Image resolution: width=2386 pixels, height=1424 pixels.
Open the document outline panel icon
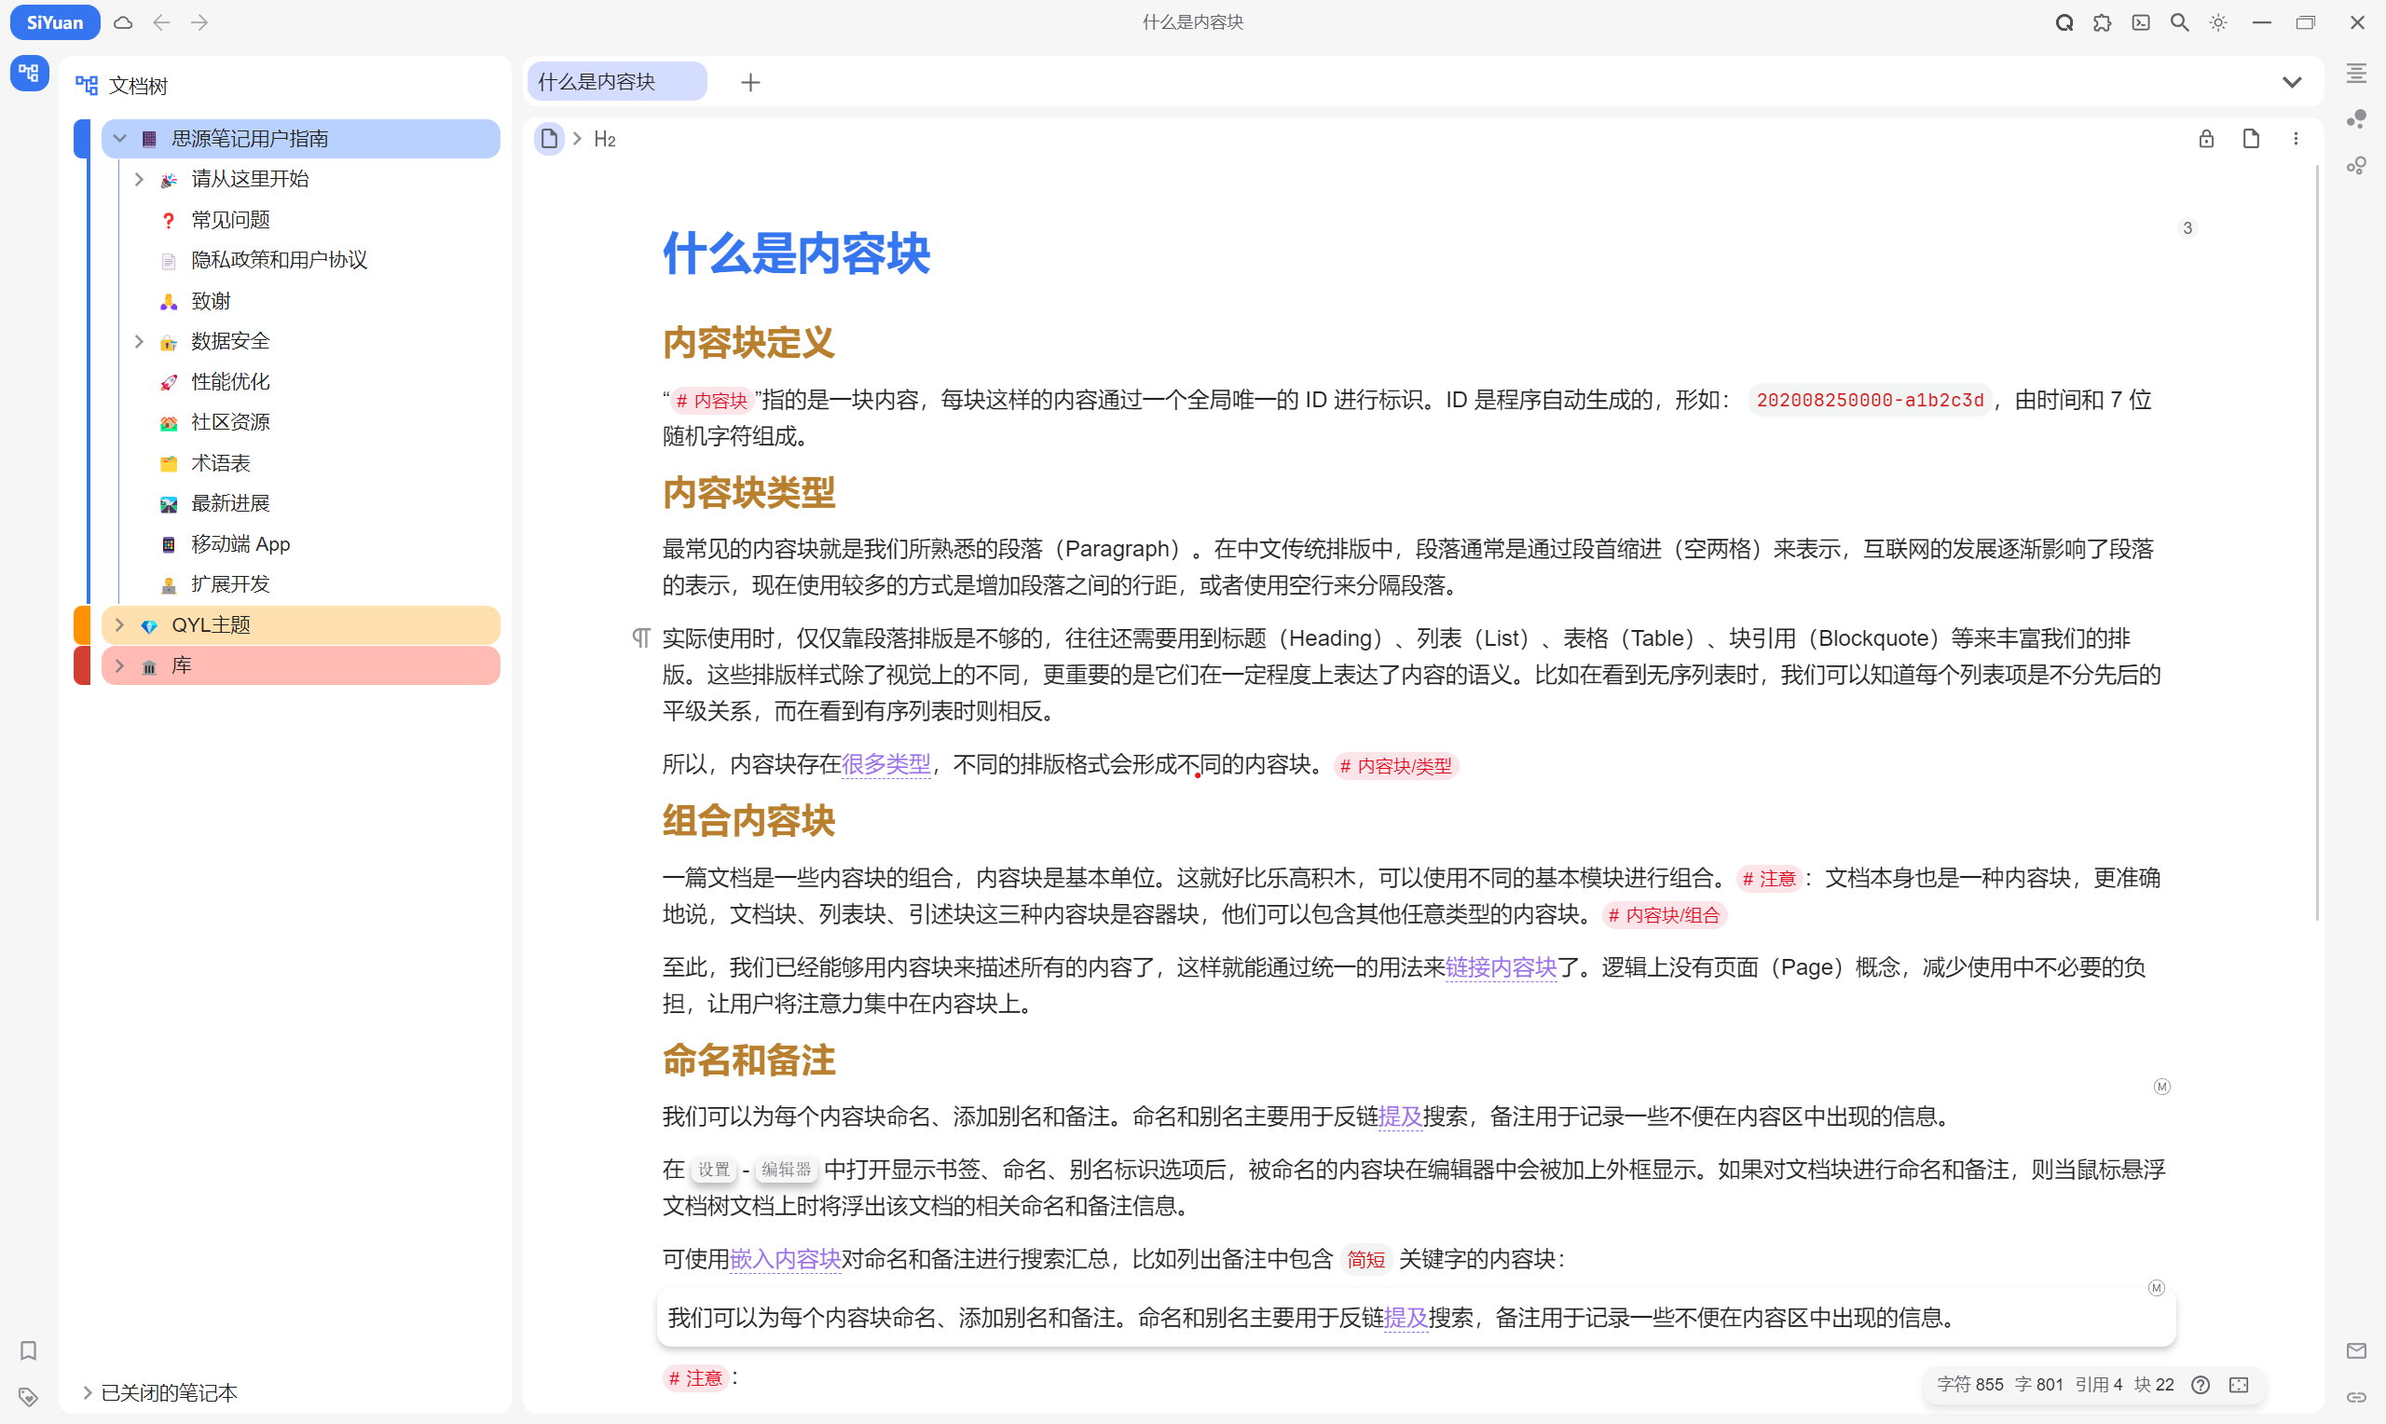pos(2356,73)
